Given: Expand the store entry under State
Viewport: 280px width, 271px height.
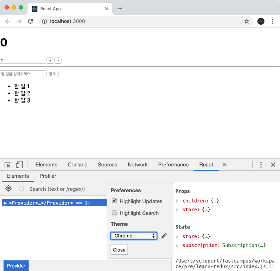Looking at the screenshot, I should coord(177,237).
